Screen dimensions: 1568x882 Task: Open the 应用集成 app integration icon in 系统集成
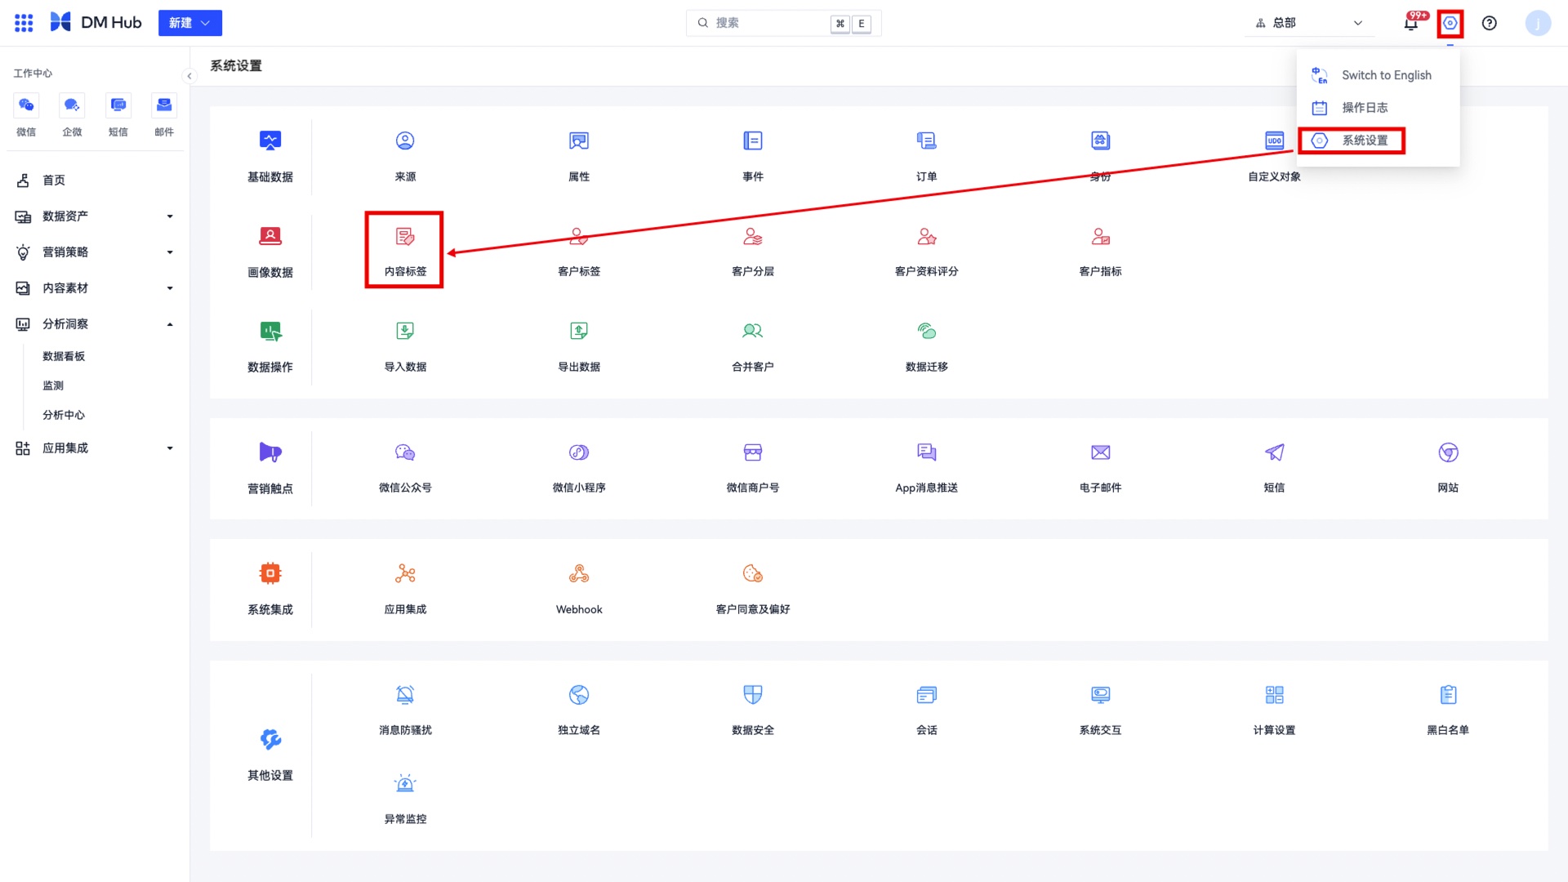click(x=405, y=574)
